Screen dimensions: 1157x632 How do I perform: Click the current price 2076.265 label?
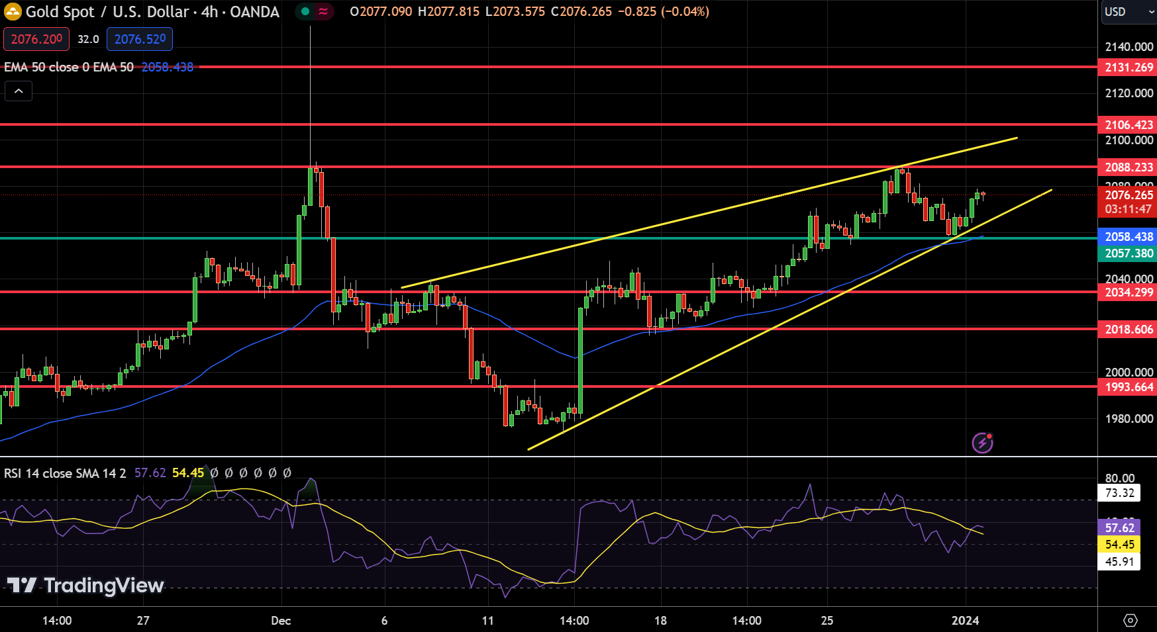click(1128, 195)
